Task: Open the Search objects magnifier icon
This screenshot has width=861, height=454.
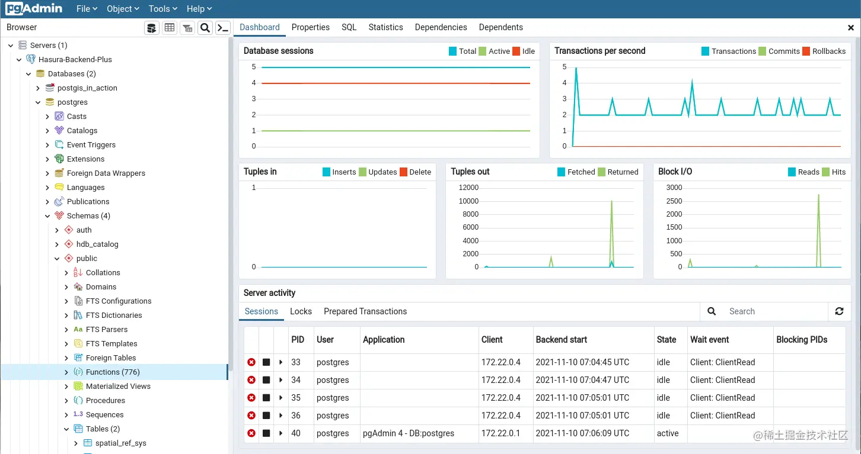Action: 205,27
